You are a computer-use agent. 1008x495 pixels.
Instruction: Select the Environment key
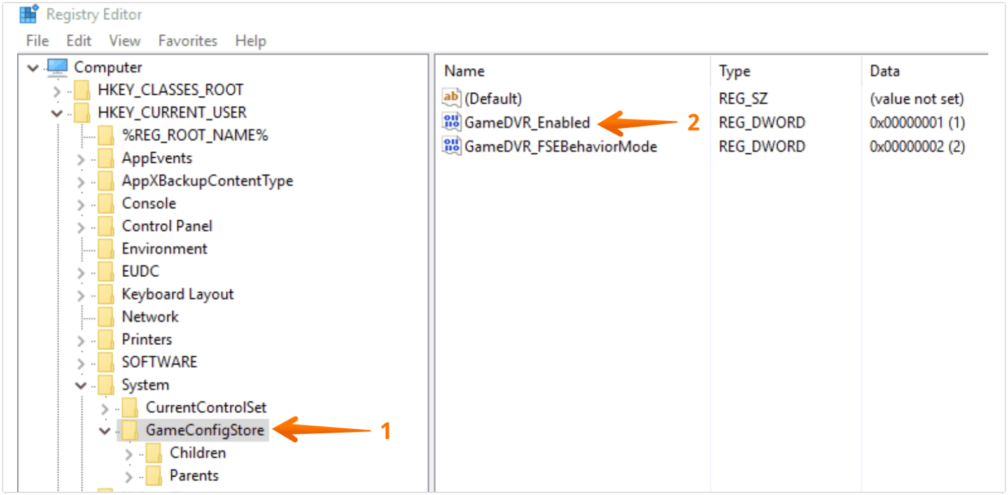point(164,249)
